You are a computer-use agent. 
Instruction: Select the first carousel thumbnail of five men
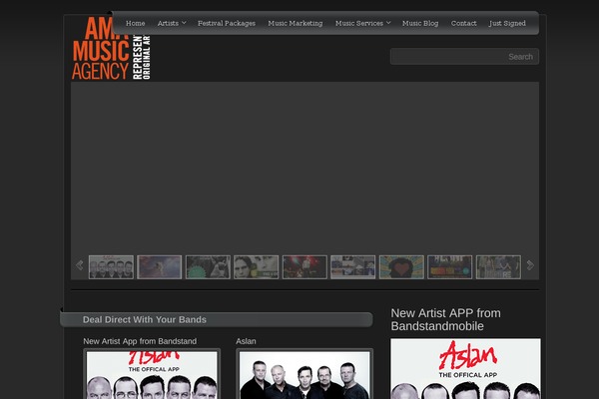coord(111,267)
